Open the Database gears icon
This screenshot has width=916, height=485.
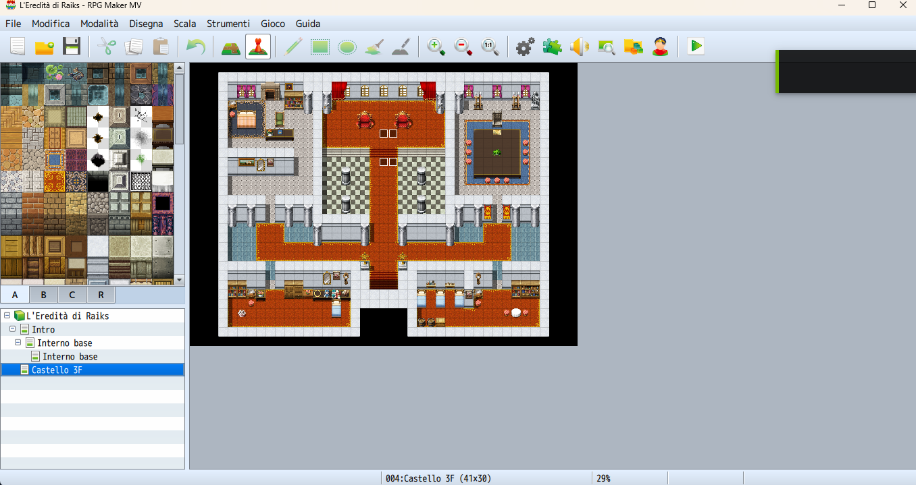click(526, 47)
